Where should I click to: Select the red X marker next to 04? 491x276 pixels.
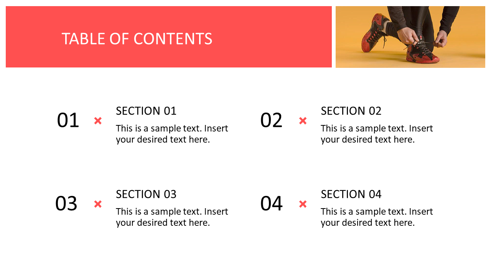pos(303,204)
